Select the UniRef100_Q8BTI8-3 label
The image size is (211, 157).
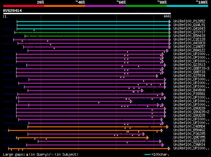click(x=191, y=69)
